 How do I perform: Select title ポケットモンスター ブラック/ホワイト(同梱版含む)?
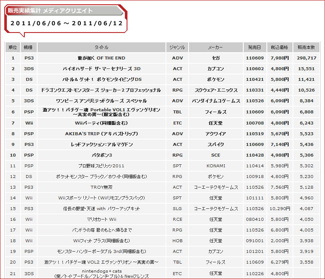pos(101,177)
